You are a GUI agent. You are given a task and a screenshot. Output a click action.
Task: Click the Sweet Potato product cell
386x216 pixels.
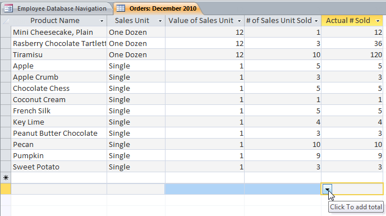tap(59, 167)
